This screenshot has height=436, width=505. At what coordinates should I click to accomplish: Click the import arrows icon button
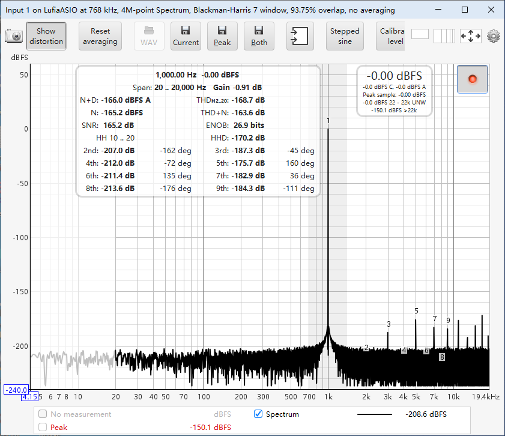click(300, 36)
